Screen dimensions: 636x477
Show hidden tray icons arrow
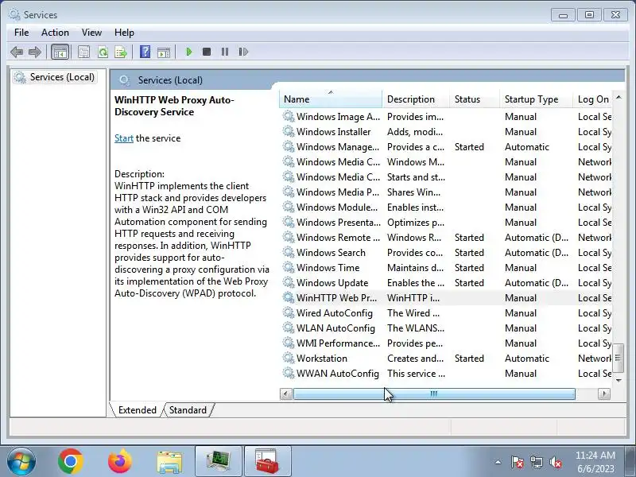point(498,462)
